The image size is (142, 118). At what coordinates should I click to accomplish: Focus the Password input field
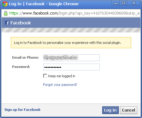[x=71, y=67]
